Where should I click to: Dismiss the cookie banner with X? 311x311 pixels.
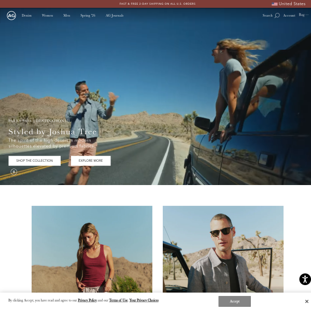pos(307,301)
